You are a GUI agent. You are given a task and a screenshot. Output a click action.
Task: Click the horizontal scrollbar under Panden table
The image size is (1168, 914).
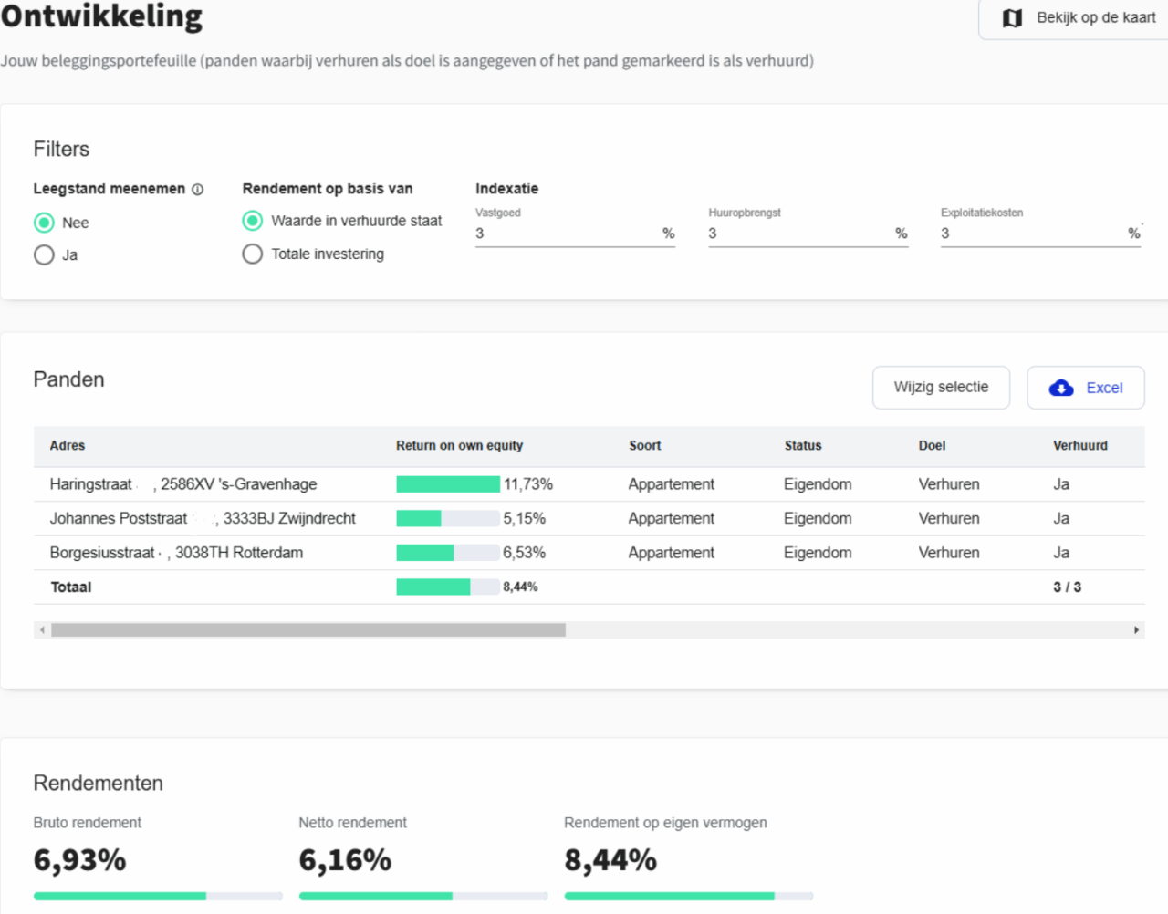tap(308, 630)
